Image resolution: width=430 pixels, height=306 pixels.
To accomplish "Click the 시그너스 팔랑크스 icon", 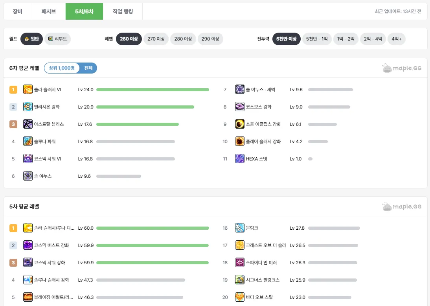I will (x=240, y=280).
